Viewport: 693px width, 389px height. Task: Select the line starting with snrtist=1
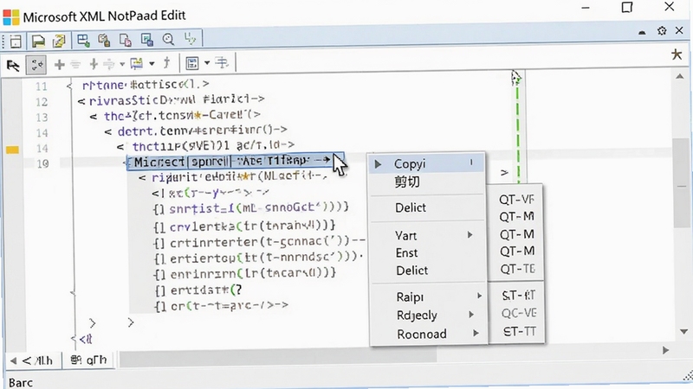point(250,207)
